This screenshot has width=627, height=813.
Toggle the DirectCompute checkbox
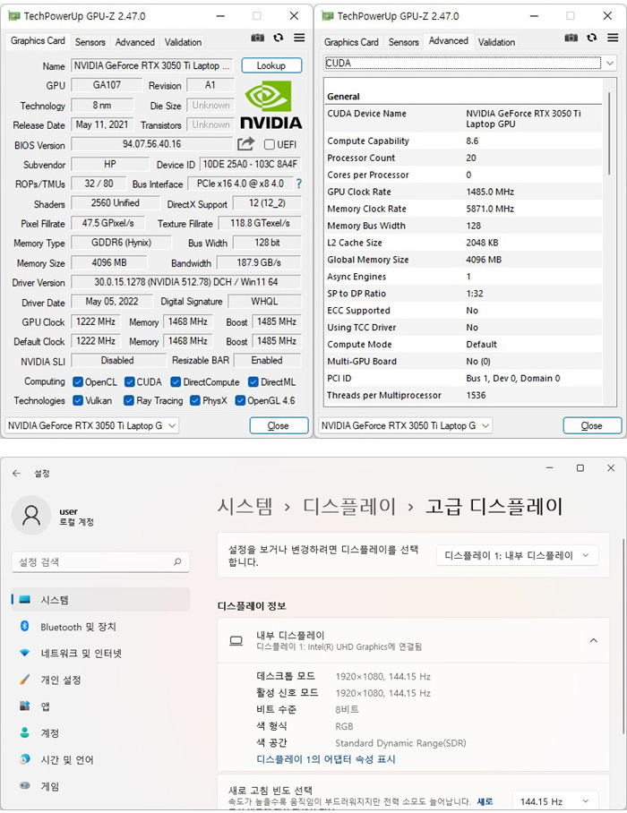point(176,382)
